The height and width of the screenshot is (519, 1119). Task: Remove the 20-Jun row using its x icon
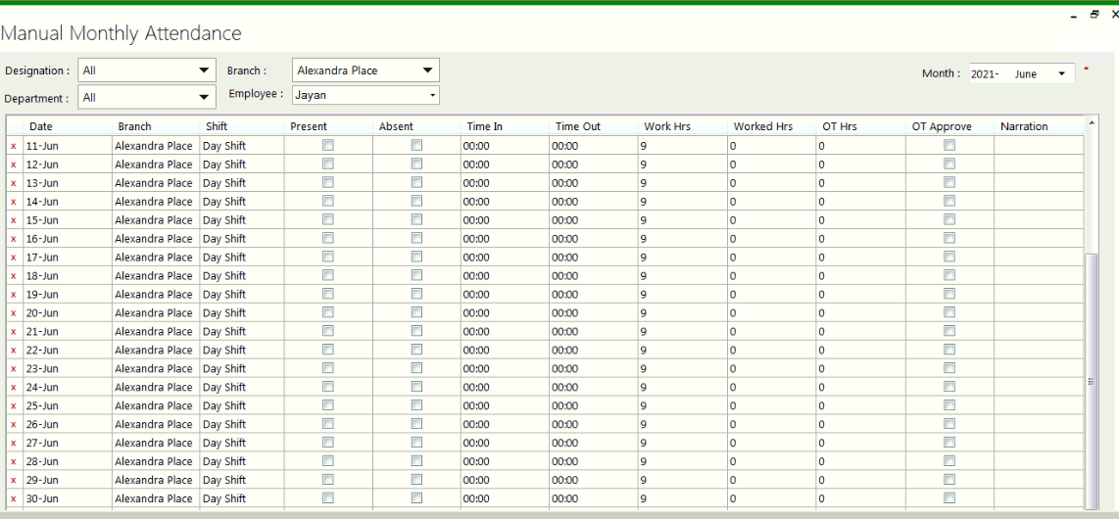pos(14,313)
